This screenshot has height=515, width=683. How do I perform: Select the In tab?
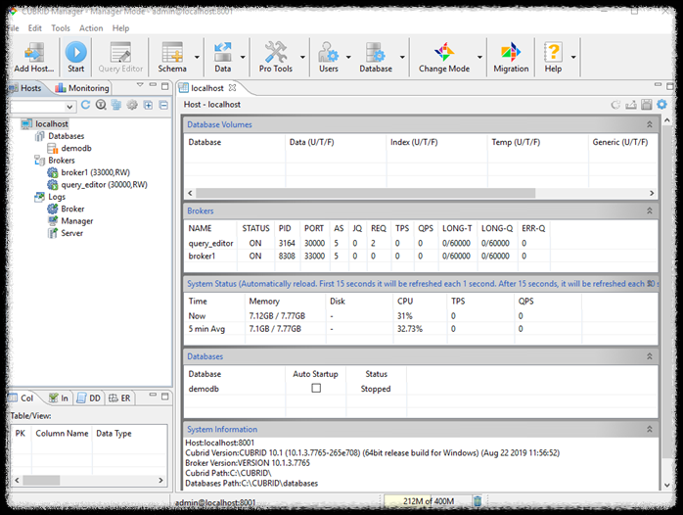point(59,398)
